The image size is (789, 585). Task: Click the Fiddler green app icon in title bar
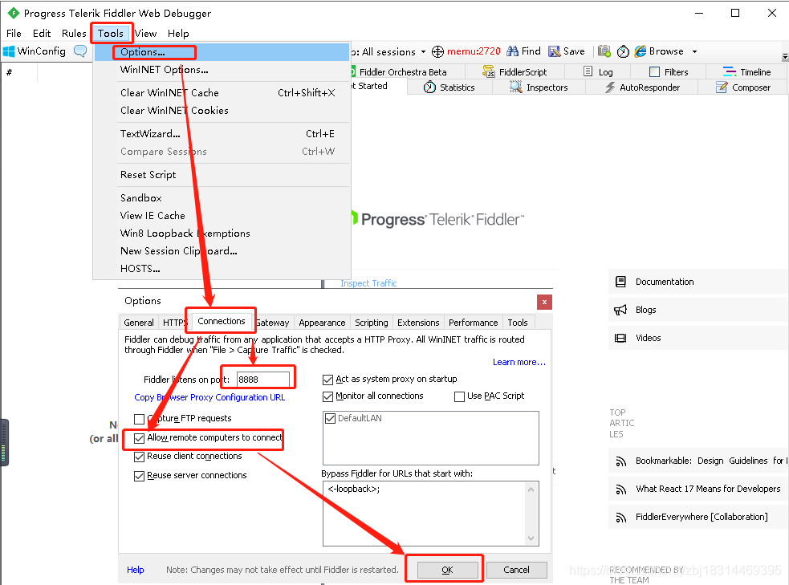click(14, 13)
